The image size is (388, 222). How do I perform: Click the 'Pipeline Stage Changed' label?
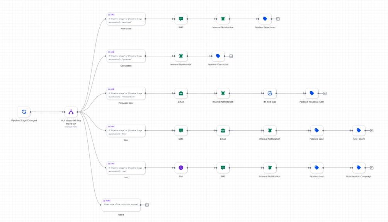[x=24, y=120]
